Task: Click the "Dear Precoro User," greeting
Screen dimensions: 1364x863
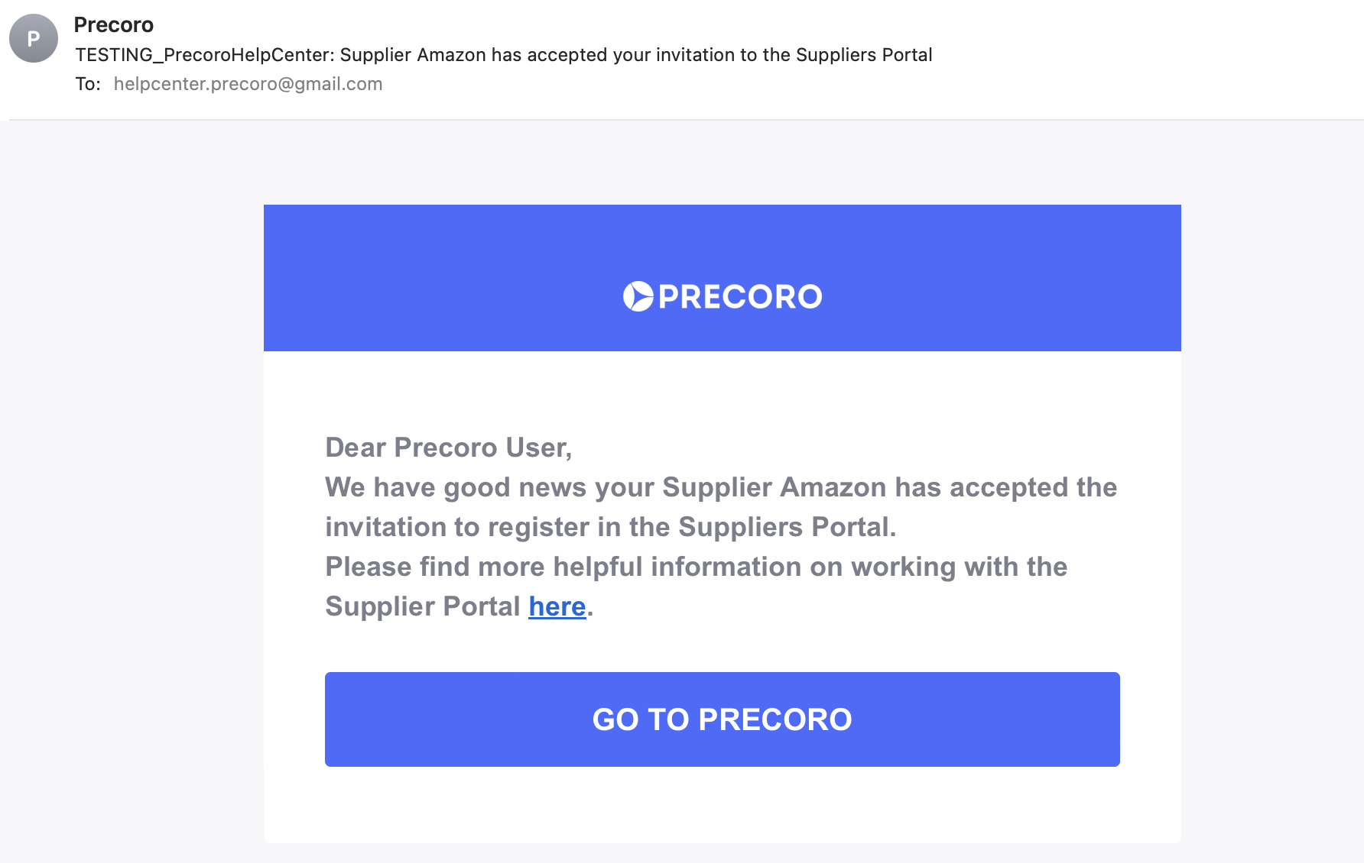Action: pos(449,448)
